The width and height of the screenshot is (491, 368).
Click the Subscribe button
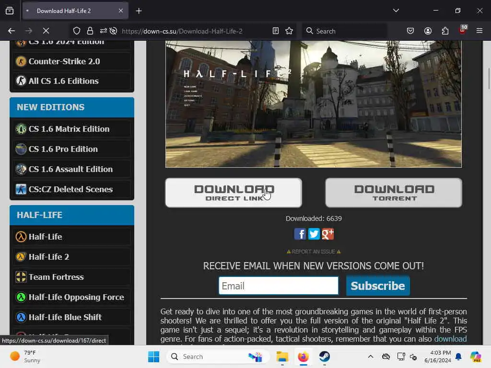(378, 286)
